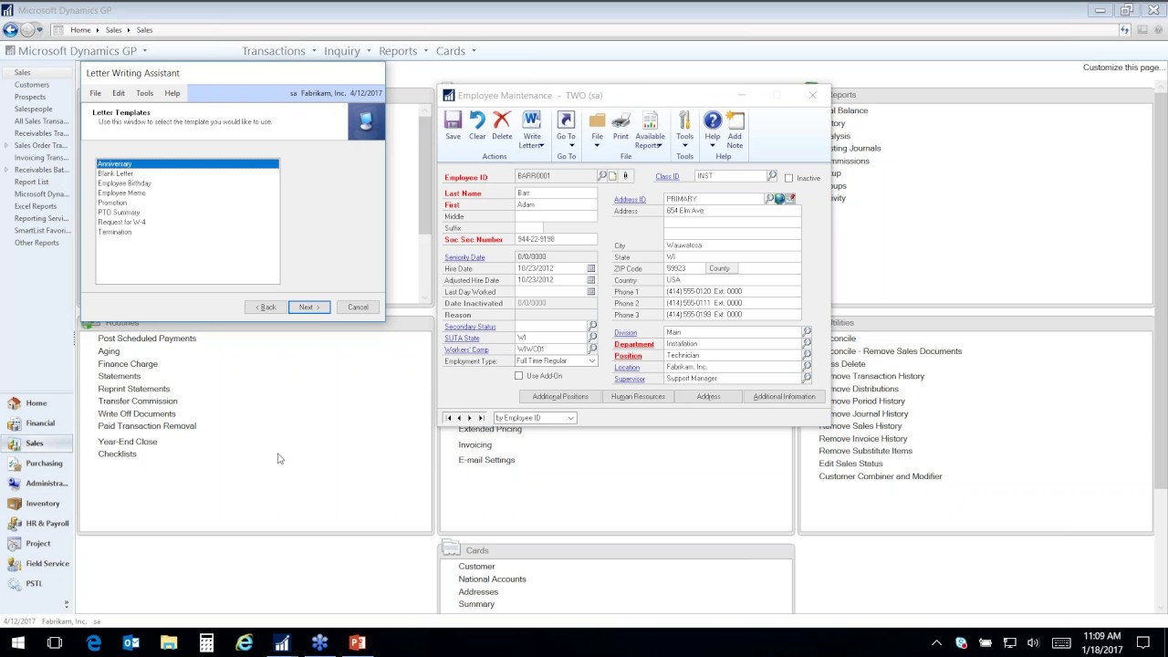This screenshot has width=1168, height=657.
Task: Click the Seniority Date link label
Action: [x=464, y=257]
